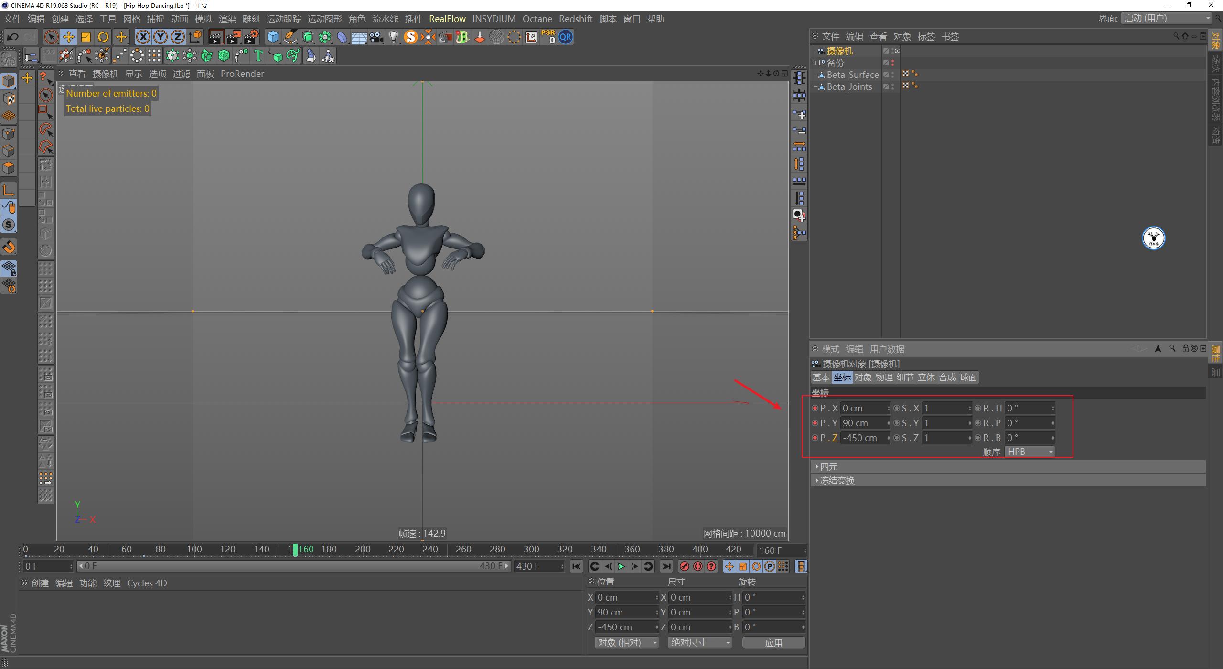Select the spline pen tool

(290, 37)
